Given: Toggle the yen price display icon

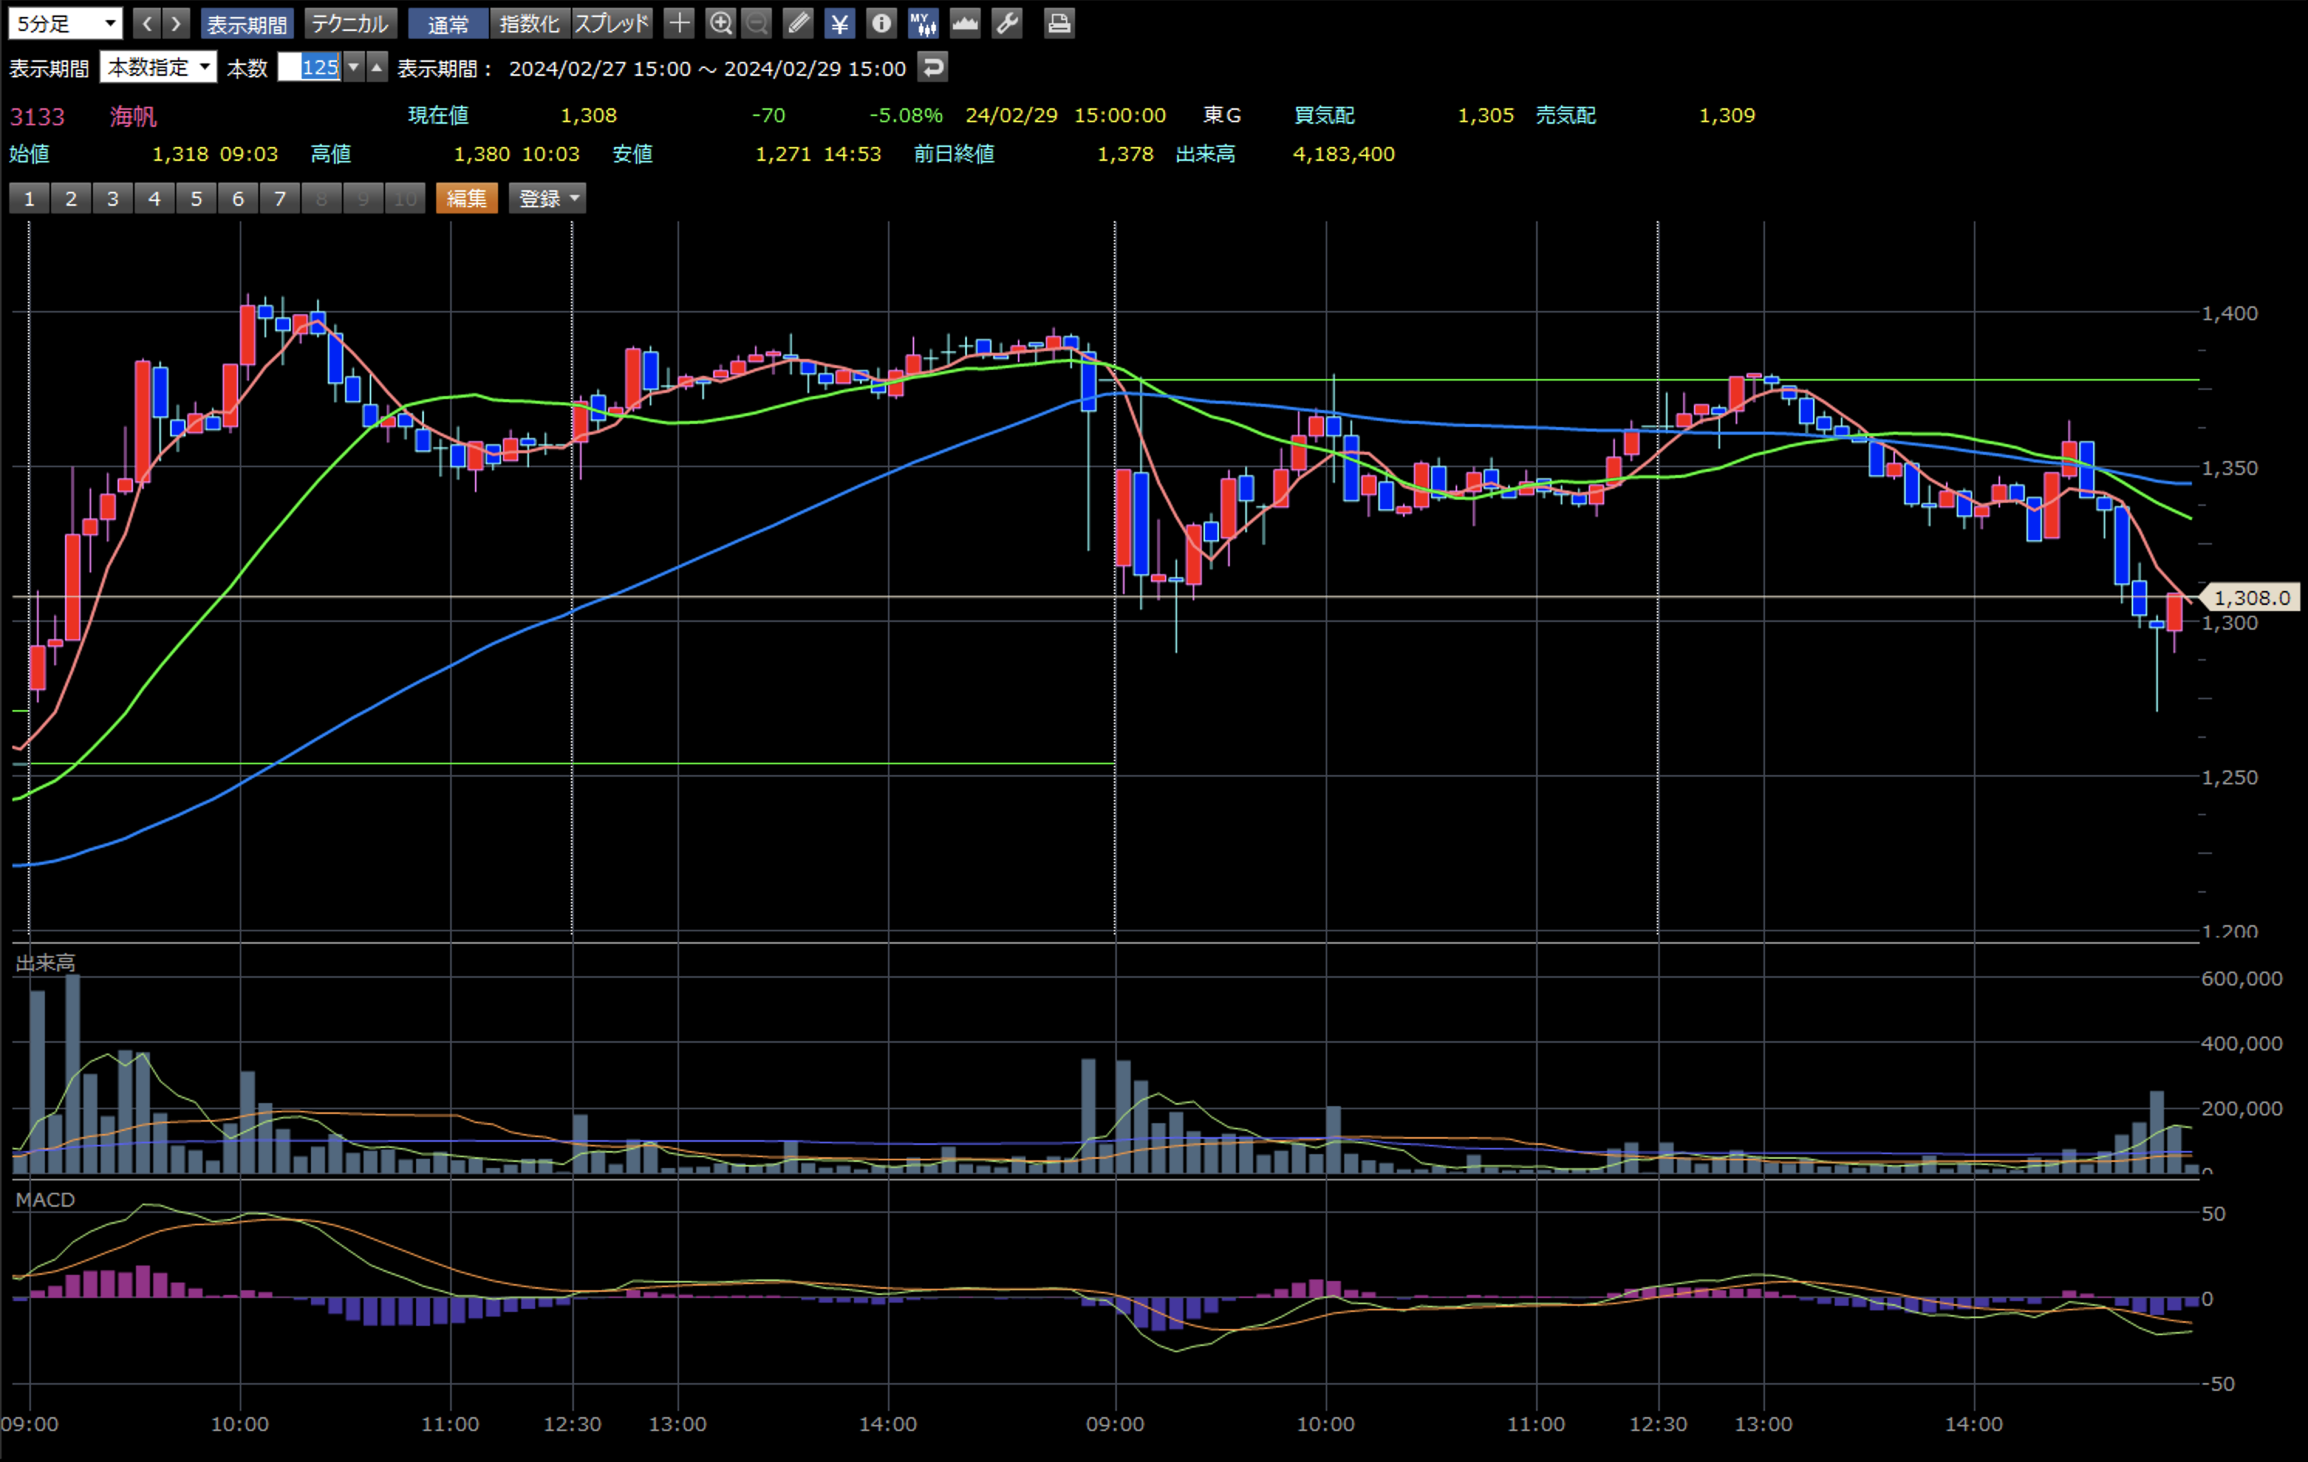Looking at the screenshot, I should [x=840, y=23].
